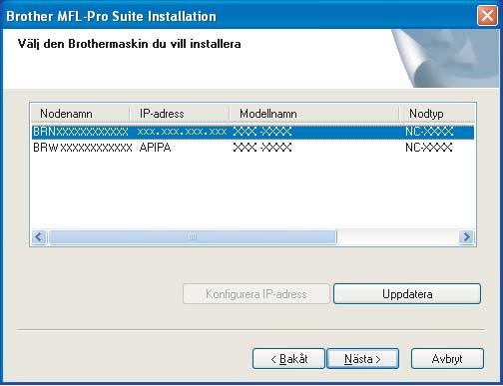Go back with the Bakåt button
503x386 pixels.
(288, 359)
